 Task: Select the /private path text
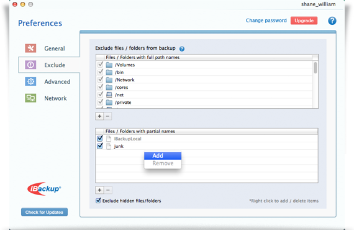(x=123, y=103)
